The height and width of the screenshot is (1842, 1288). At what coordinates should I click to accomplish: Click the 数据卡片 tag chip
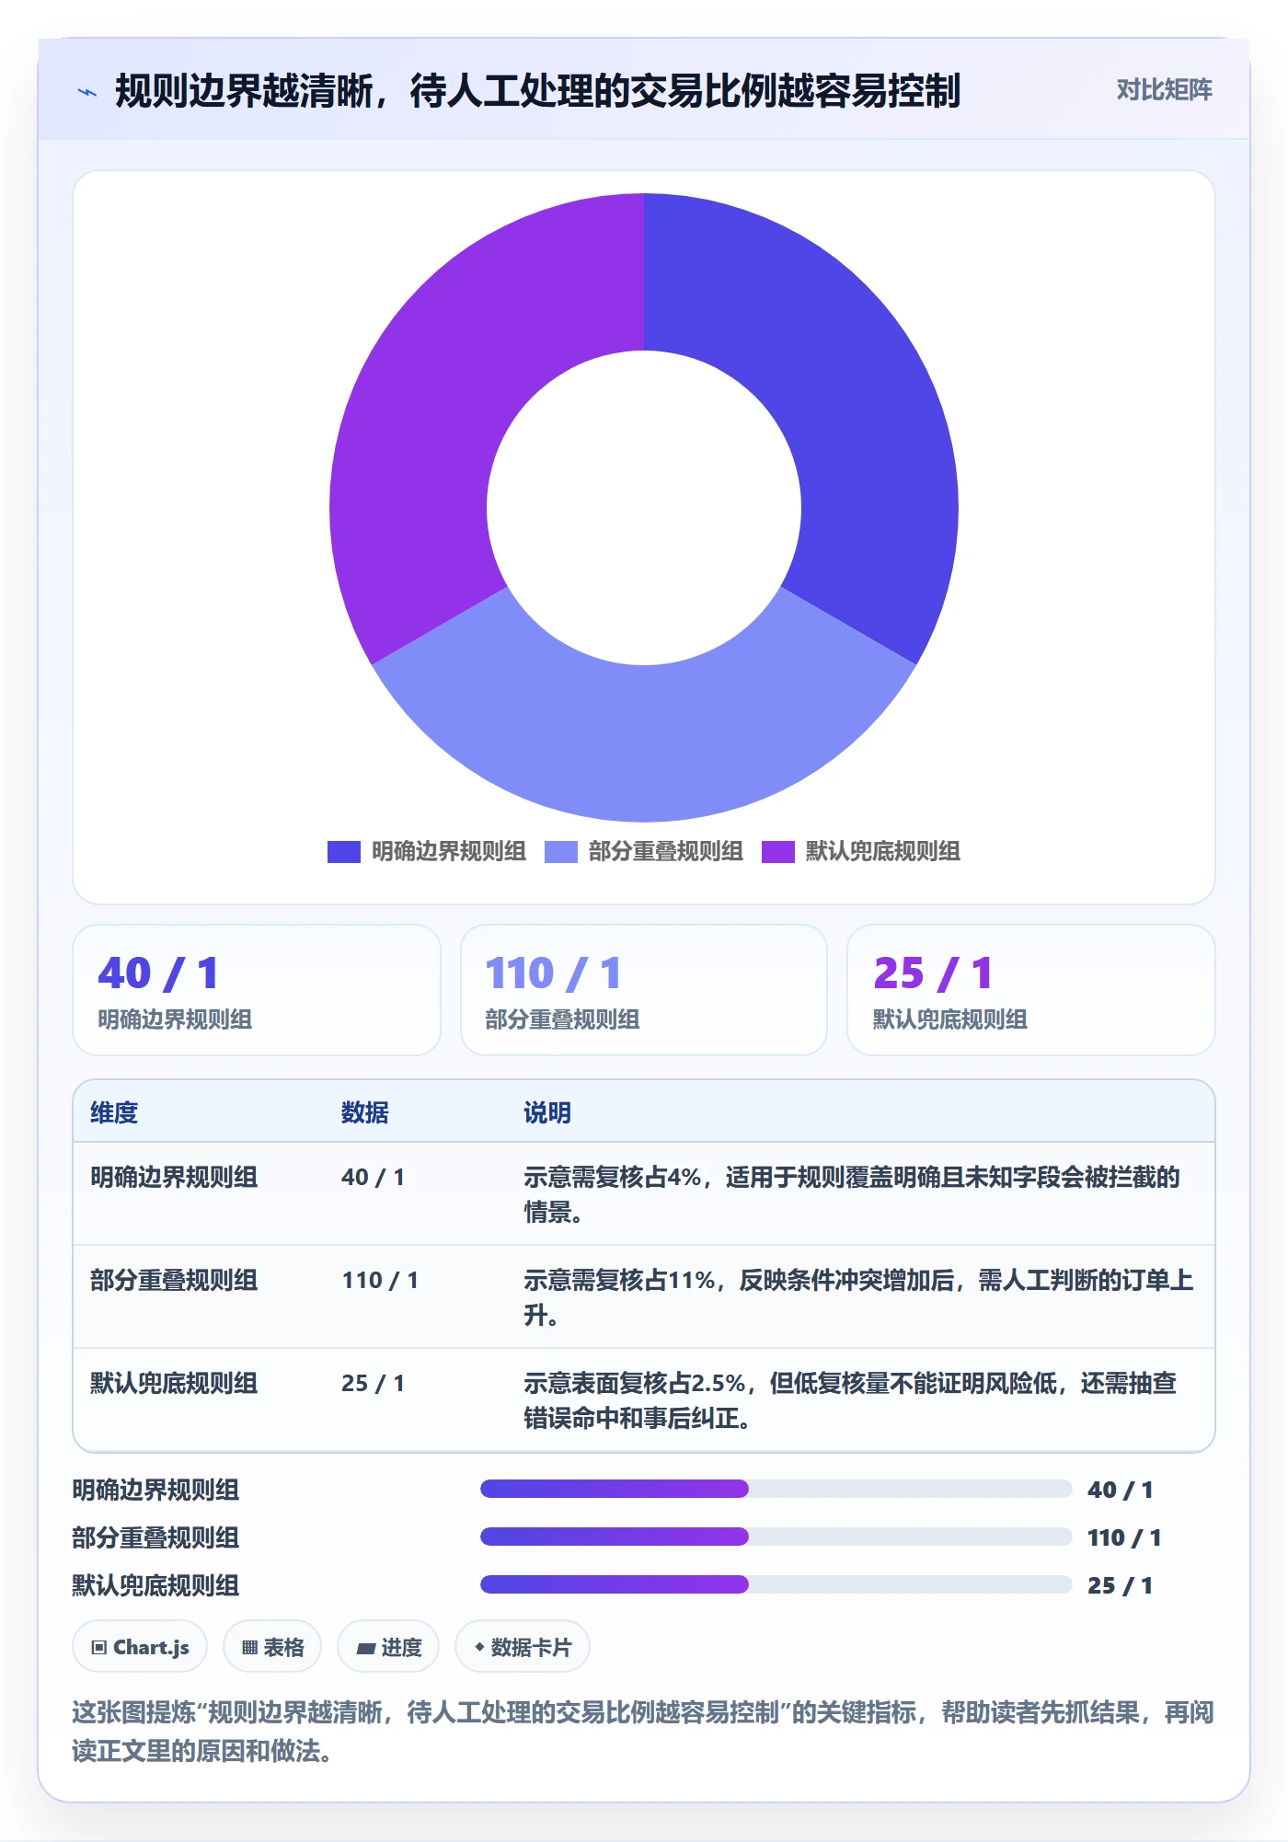click(x=523, y=1647)
